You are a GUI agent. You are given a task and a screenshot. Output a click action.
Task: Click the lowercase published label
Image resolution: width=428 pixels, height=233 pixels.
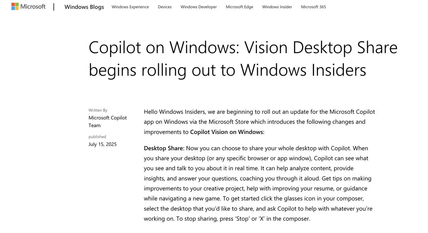[x=97, y=137]
